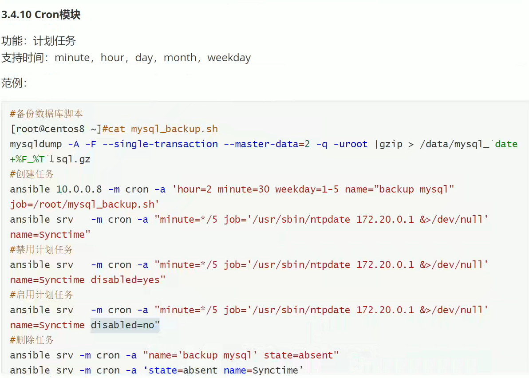Click the line "支持时间：minute，hour，day，month，weekday"

[x=126, y=58]
